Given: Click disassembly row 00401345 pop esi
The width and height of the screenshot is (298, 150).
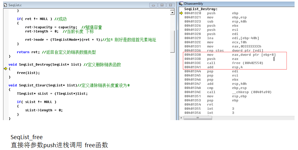Looking at the screenshot, I should click(x=211, y=76).
